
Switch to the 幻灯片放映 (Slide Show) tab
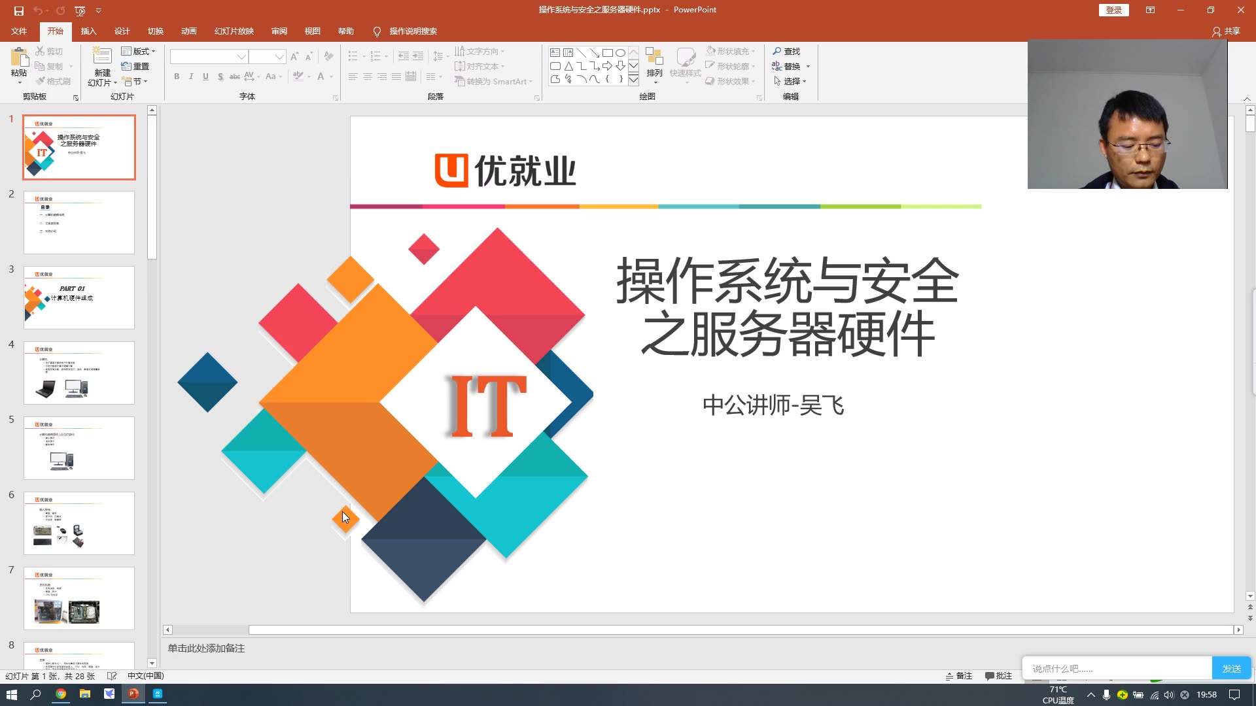(233, 31)
